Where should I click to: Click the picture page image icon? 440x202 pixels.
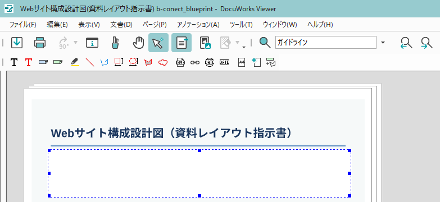[x=205, y=43]
